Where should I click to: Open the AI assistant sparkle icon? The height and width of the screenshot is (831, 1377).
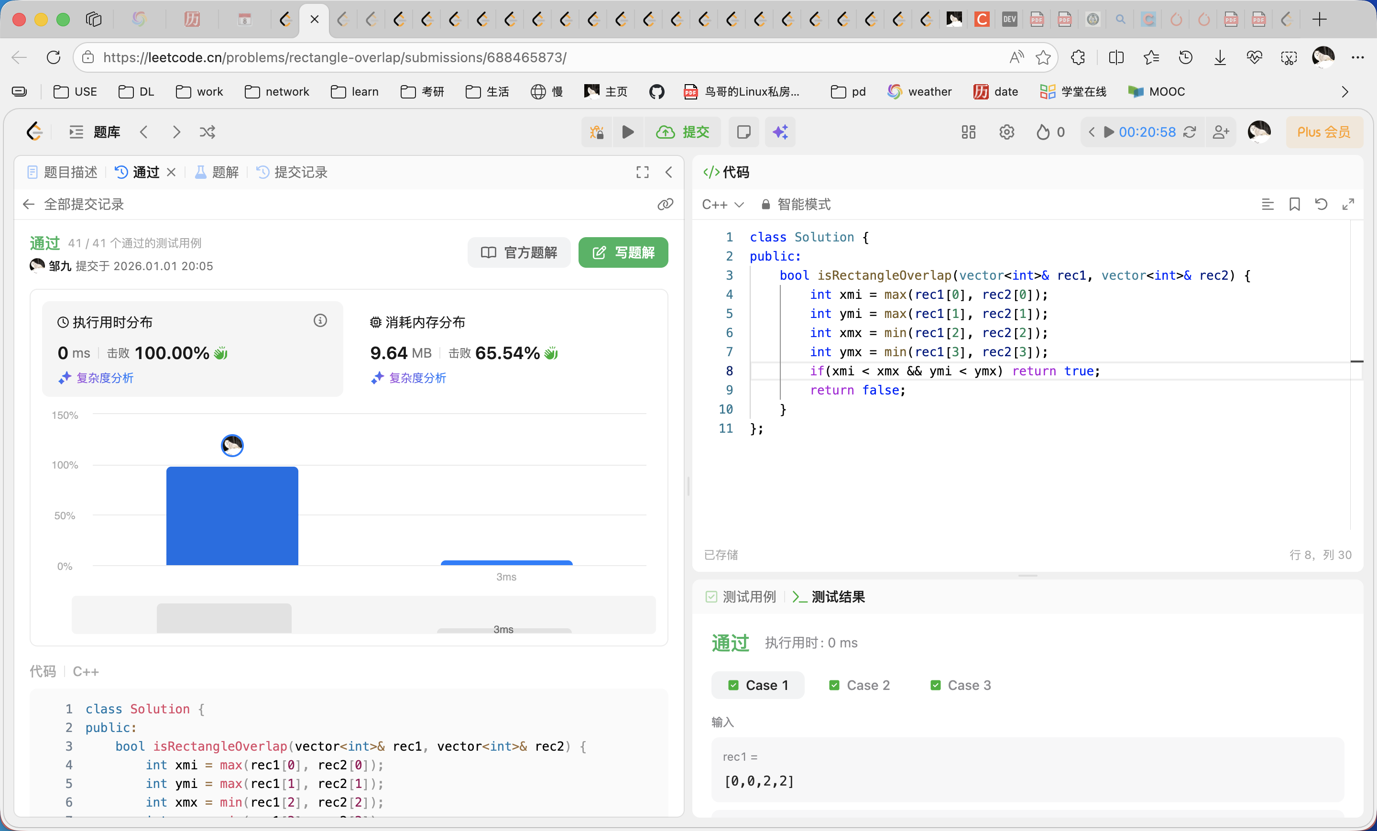pos(780,132)
